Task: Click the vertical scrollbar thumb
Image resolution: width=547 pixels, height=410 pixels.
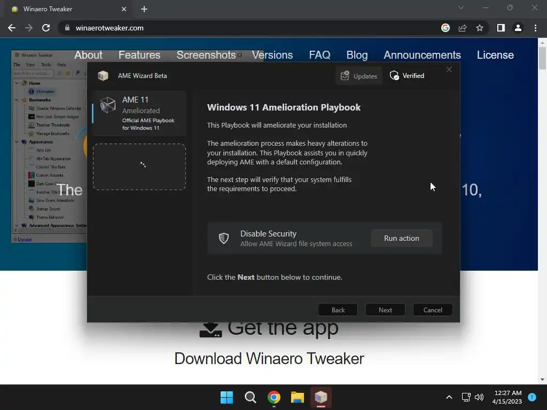Action: coord(542,58)
